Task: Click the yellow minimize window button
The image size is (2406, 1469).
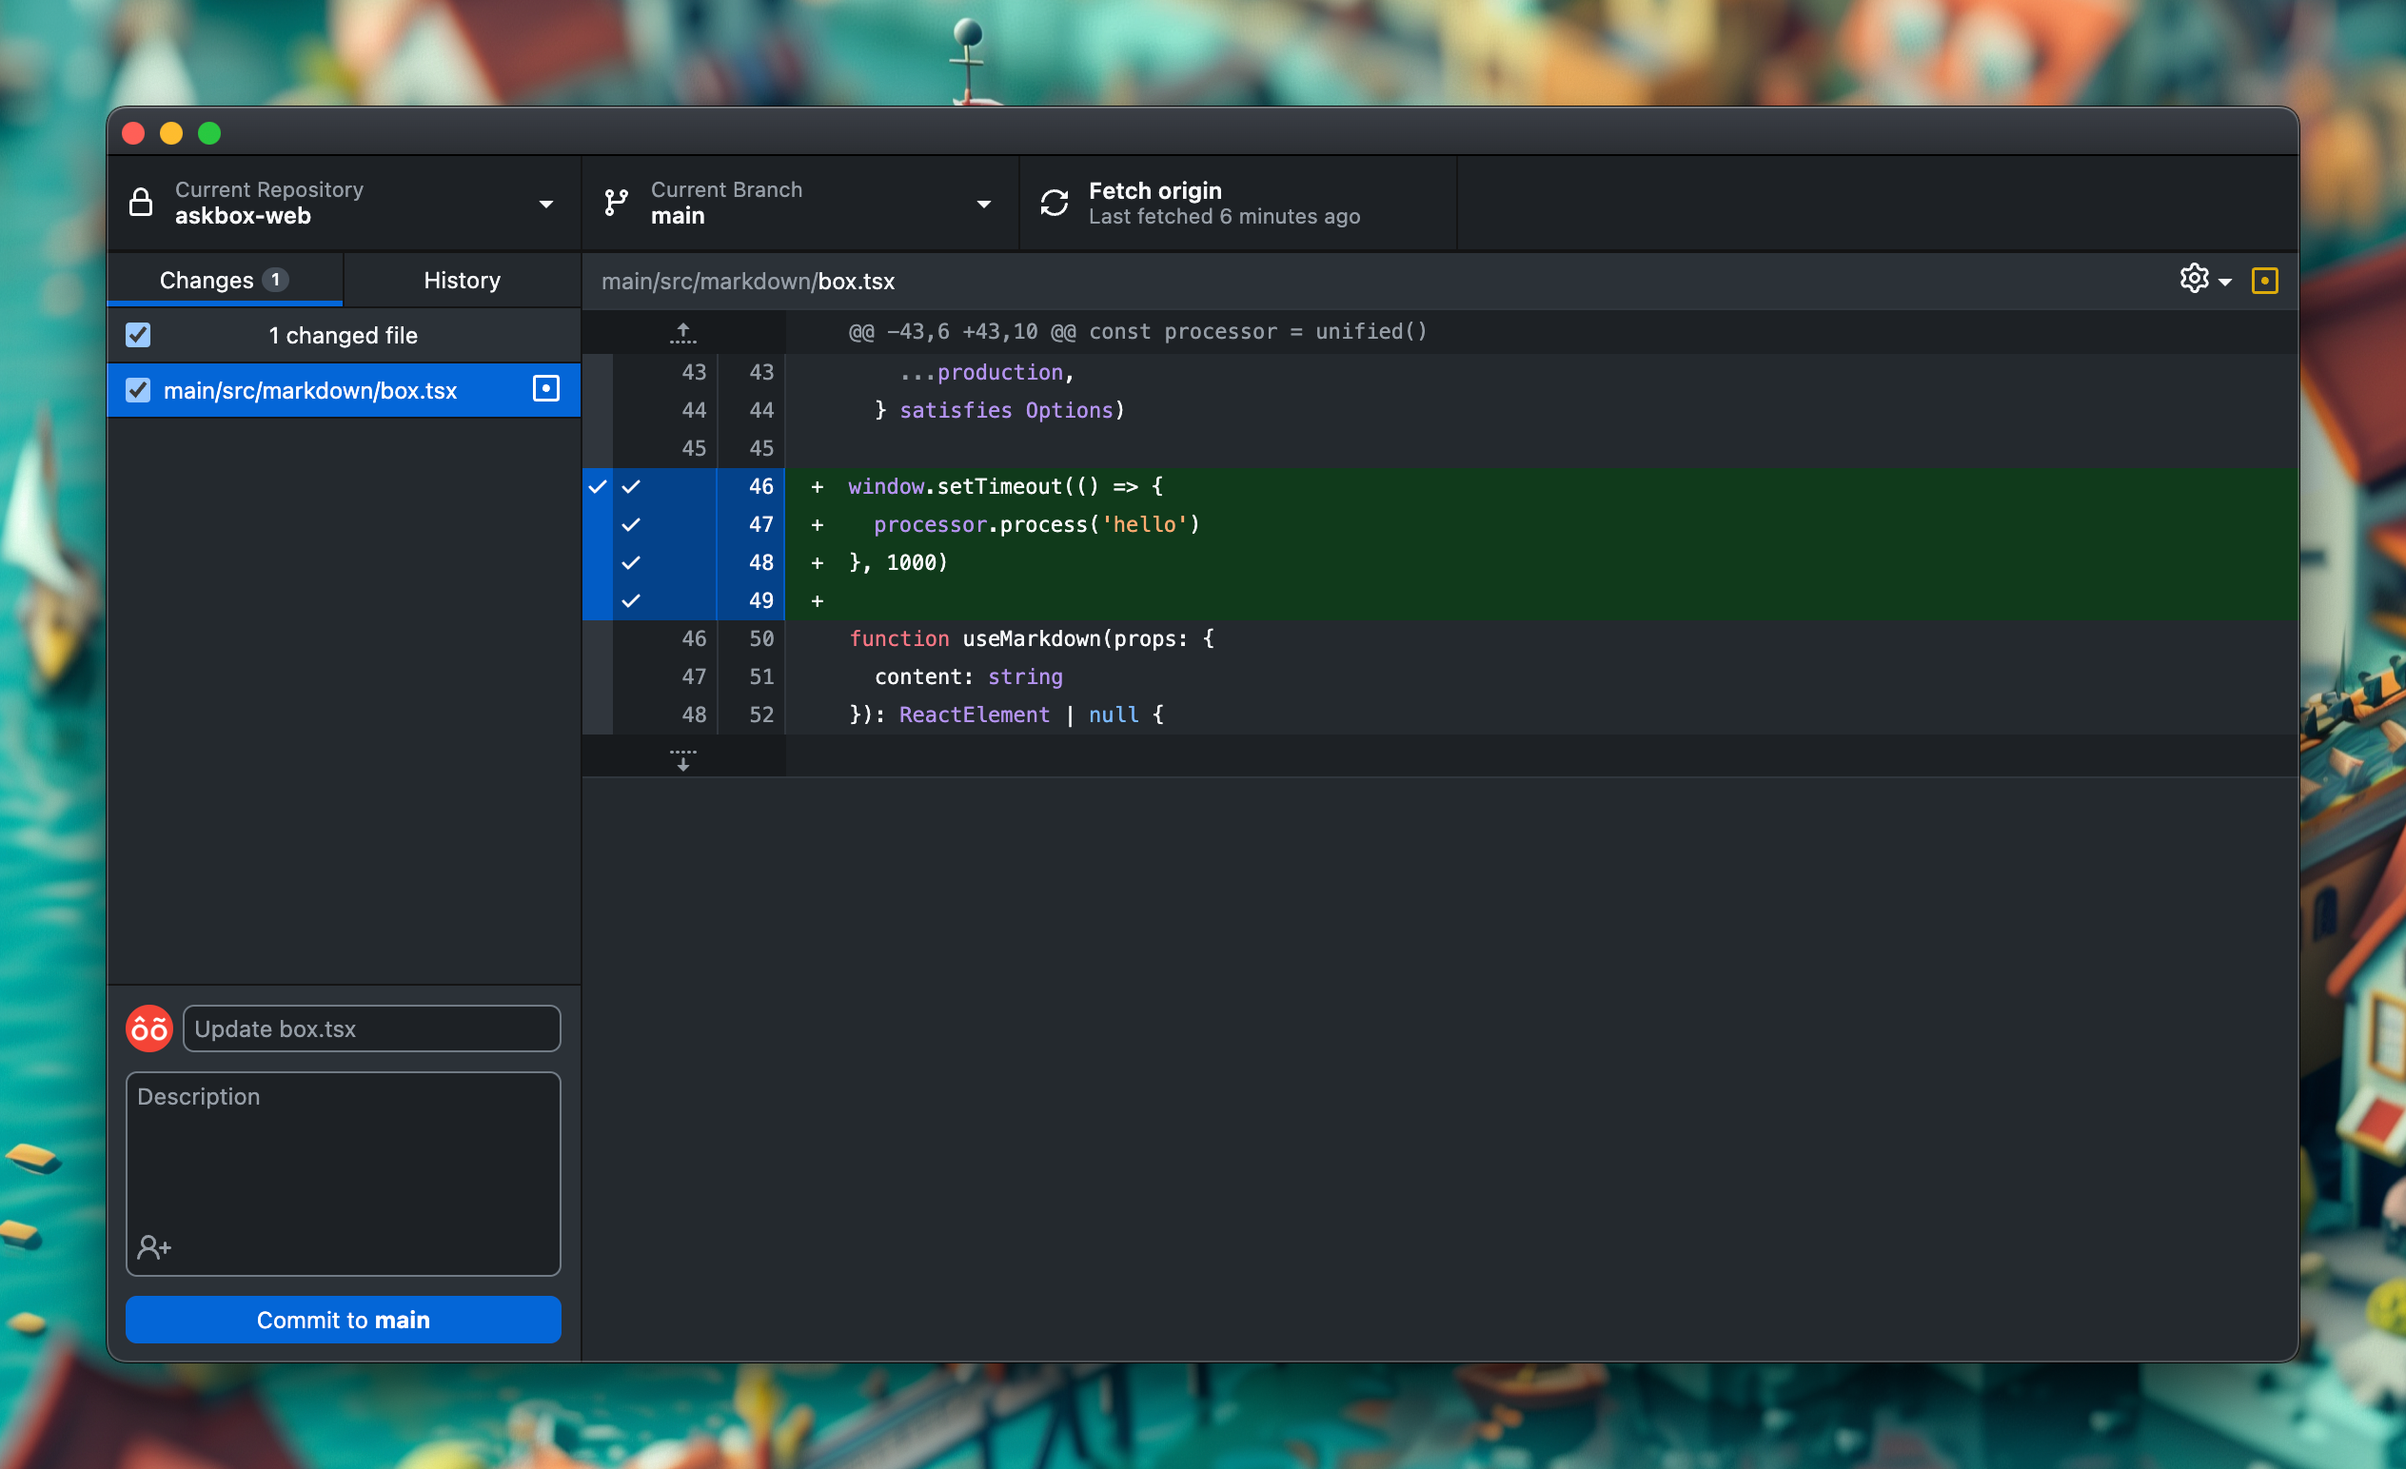Action: (x=171, y=133)
